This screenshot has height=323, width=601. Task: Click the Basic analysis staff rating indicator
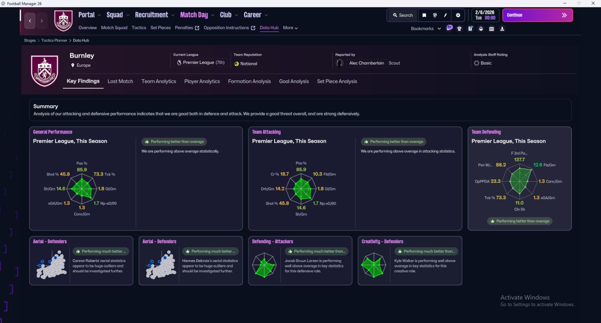coord(483,63)
